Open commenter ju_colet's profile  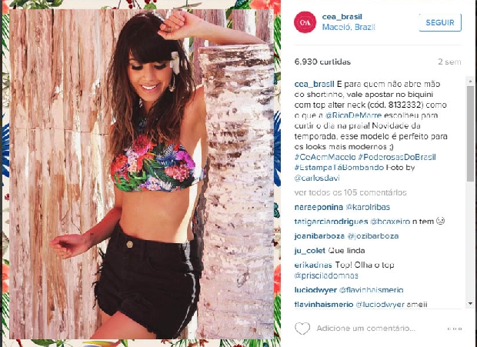click(310, 251)
